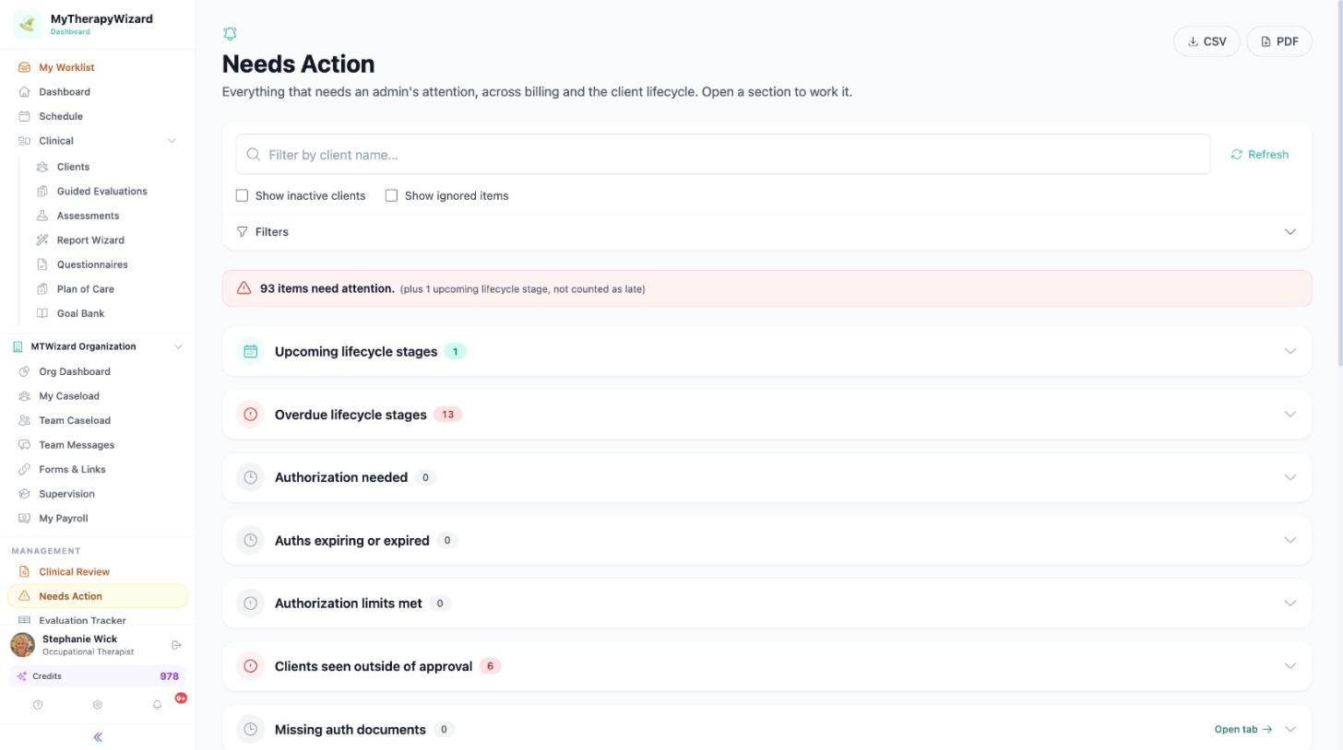Click the icon beside Authorization limits met
This screenshot has width=1343, height=750.
(250, 604)
